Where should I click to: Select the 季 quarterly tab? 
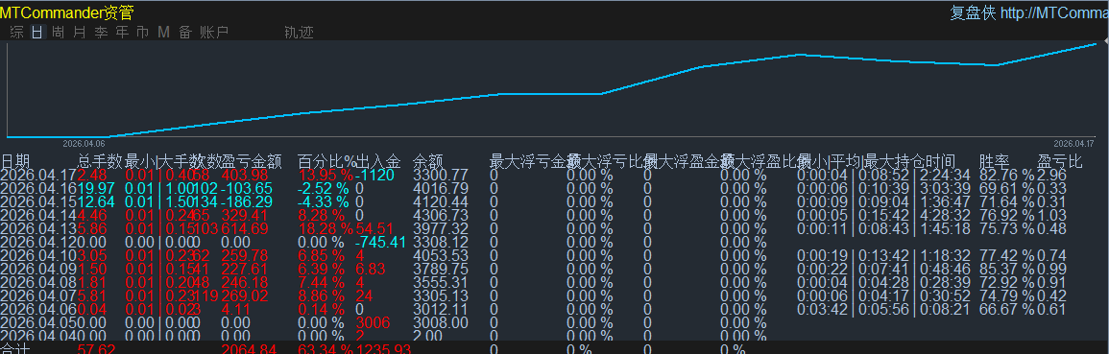click(101, 32)
